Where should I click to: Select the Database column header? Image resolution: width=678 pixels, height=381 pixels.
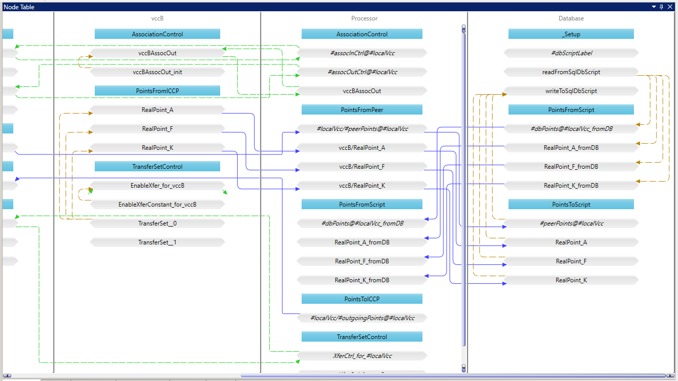coord(571,18)
